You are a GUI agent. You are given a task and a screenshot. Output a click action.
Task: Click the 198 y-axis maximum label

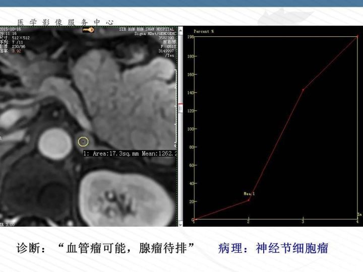point(191,37)
